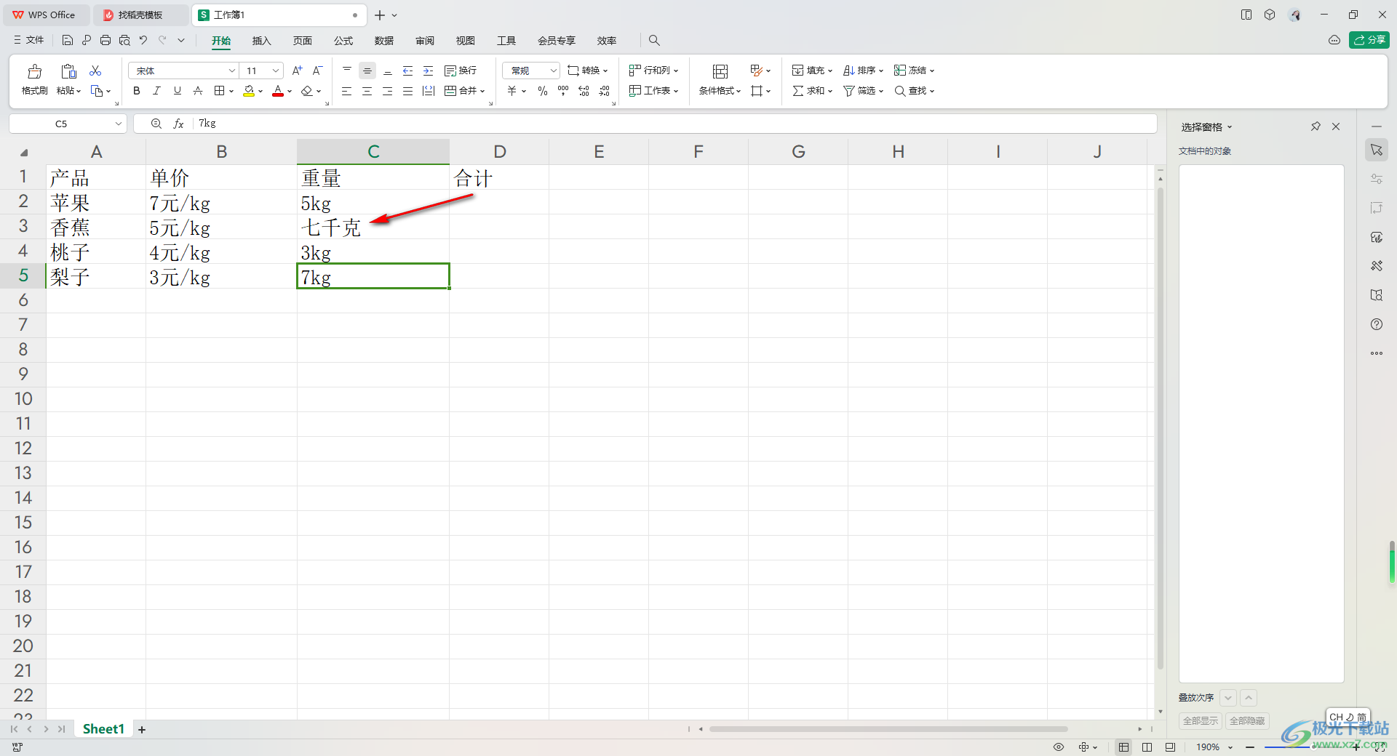This screenshot has width=1397, height=756.
Task: Click the search magnifier in ribbon tabs
Action: point(654,40)
